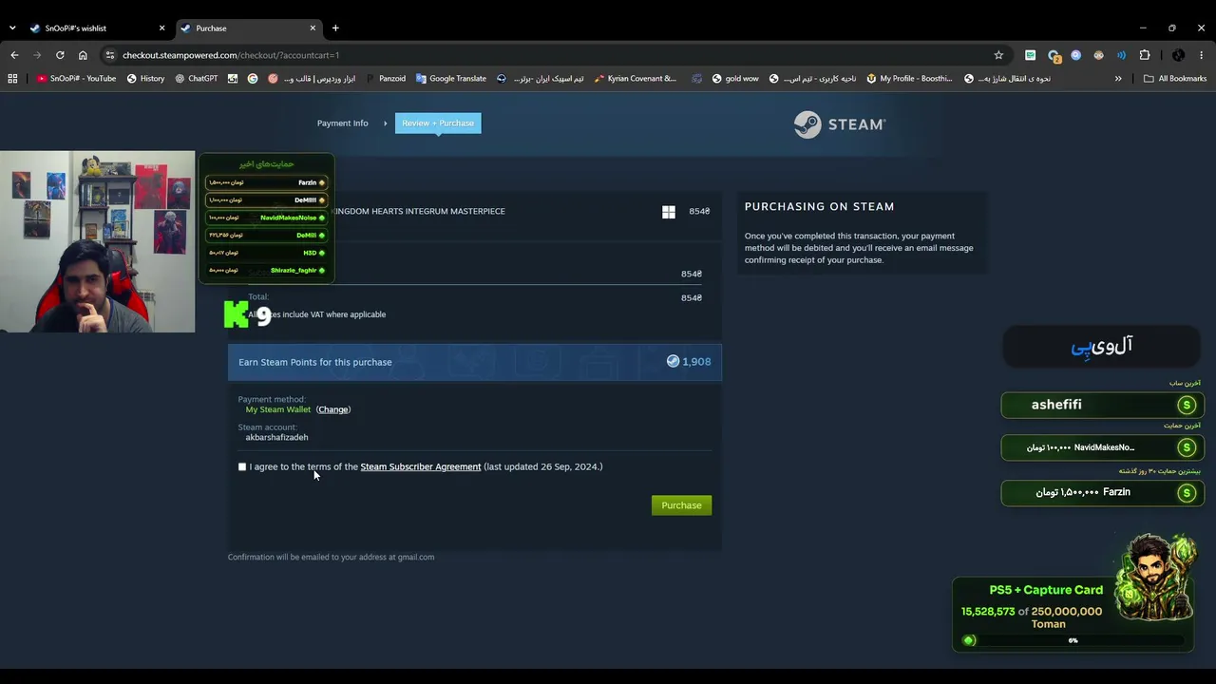Open the Panzoid bookmark
Screen dimensions: 1216x684
pyautogui.click(x=385, y=79)
